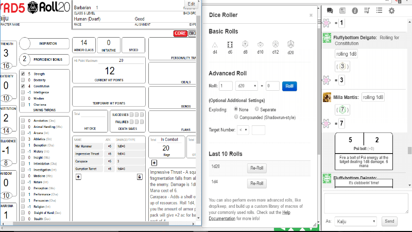The image size is (412, 232).
Task: Toggle Strength saving throw proficiency
Action: (x=23, y=74)
